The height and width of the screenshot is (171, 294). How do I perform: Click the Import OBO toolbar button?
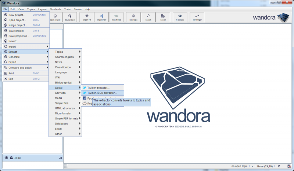click(x=116, y=17)
